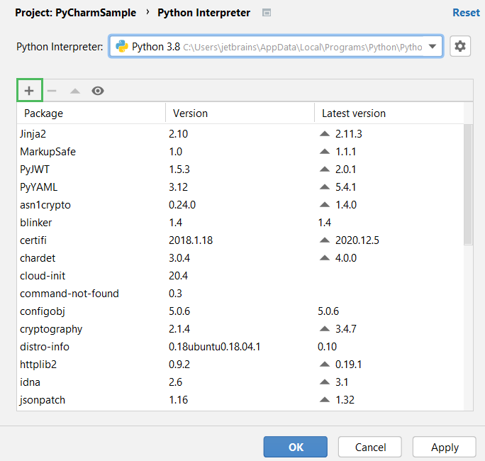This screenshot has height=461, width=485.
Task: Click the upgrade arrow beside cryptography 3.4.7
Action: (325, 329)
